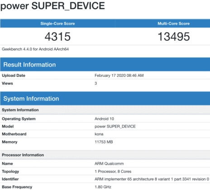Click the Motherboard label
Image resolution: width=210 pixels, height=190 pixels.
tap(14, 134)
